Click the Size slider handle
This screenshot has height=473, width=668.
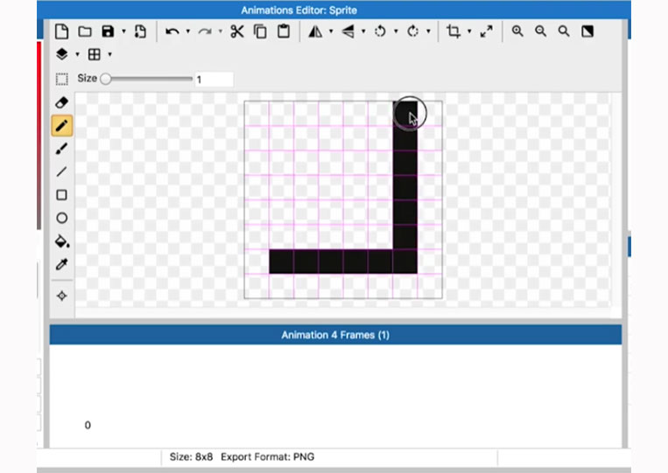pos(106,79)
